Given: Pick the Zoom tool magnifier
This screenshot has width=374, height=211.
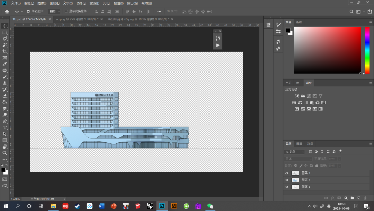Looking at the screenshot, I should 5,153.
